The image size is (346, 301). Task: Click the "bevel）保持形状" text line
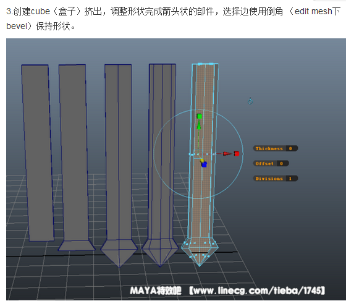[41, 26]
